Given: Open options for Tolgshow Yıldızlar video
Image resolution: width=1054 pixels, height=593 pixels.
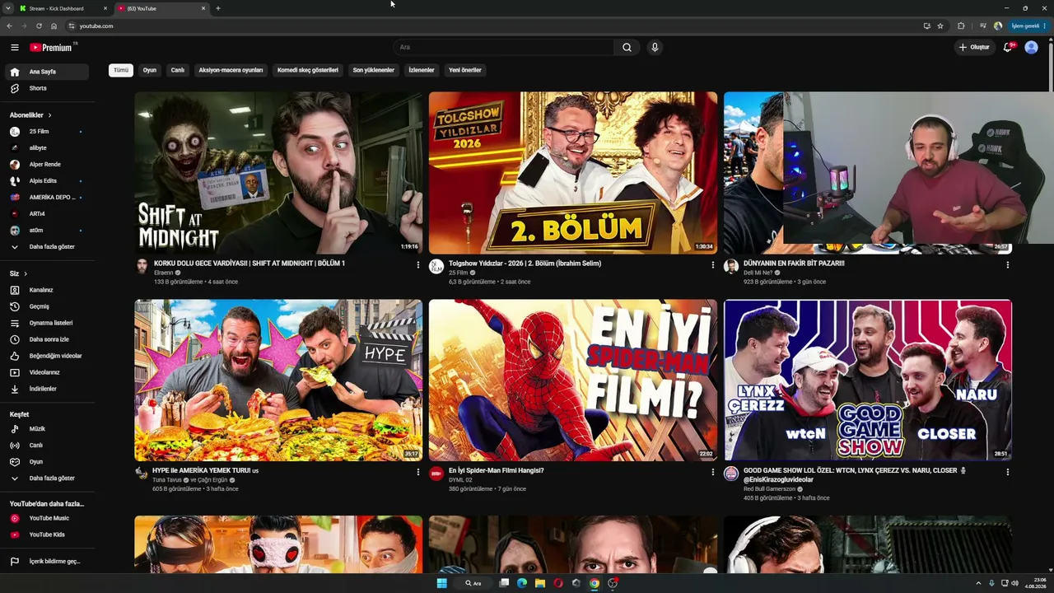Looking at the screenshot, I should tap(712, 265).
